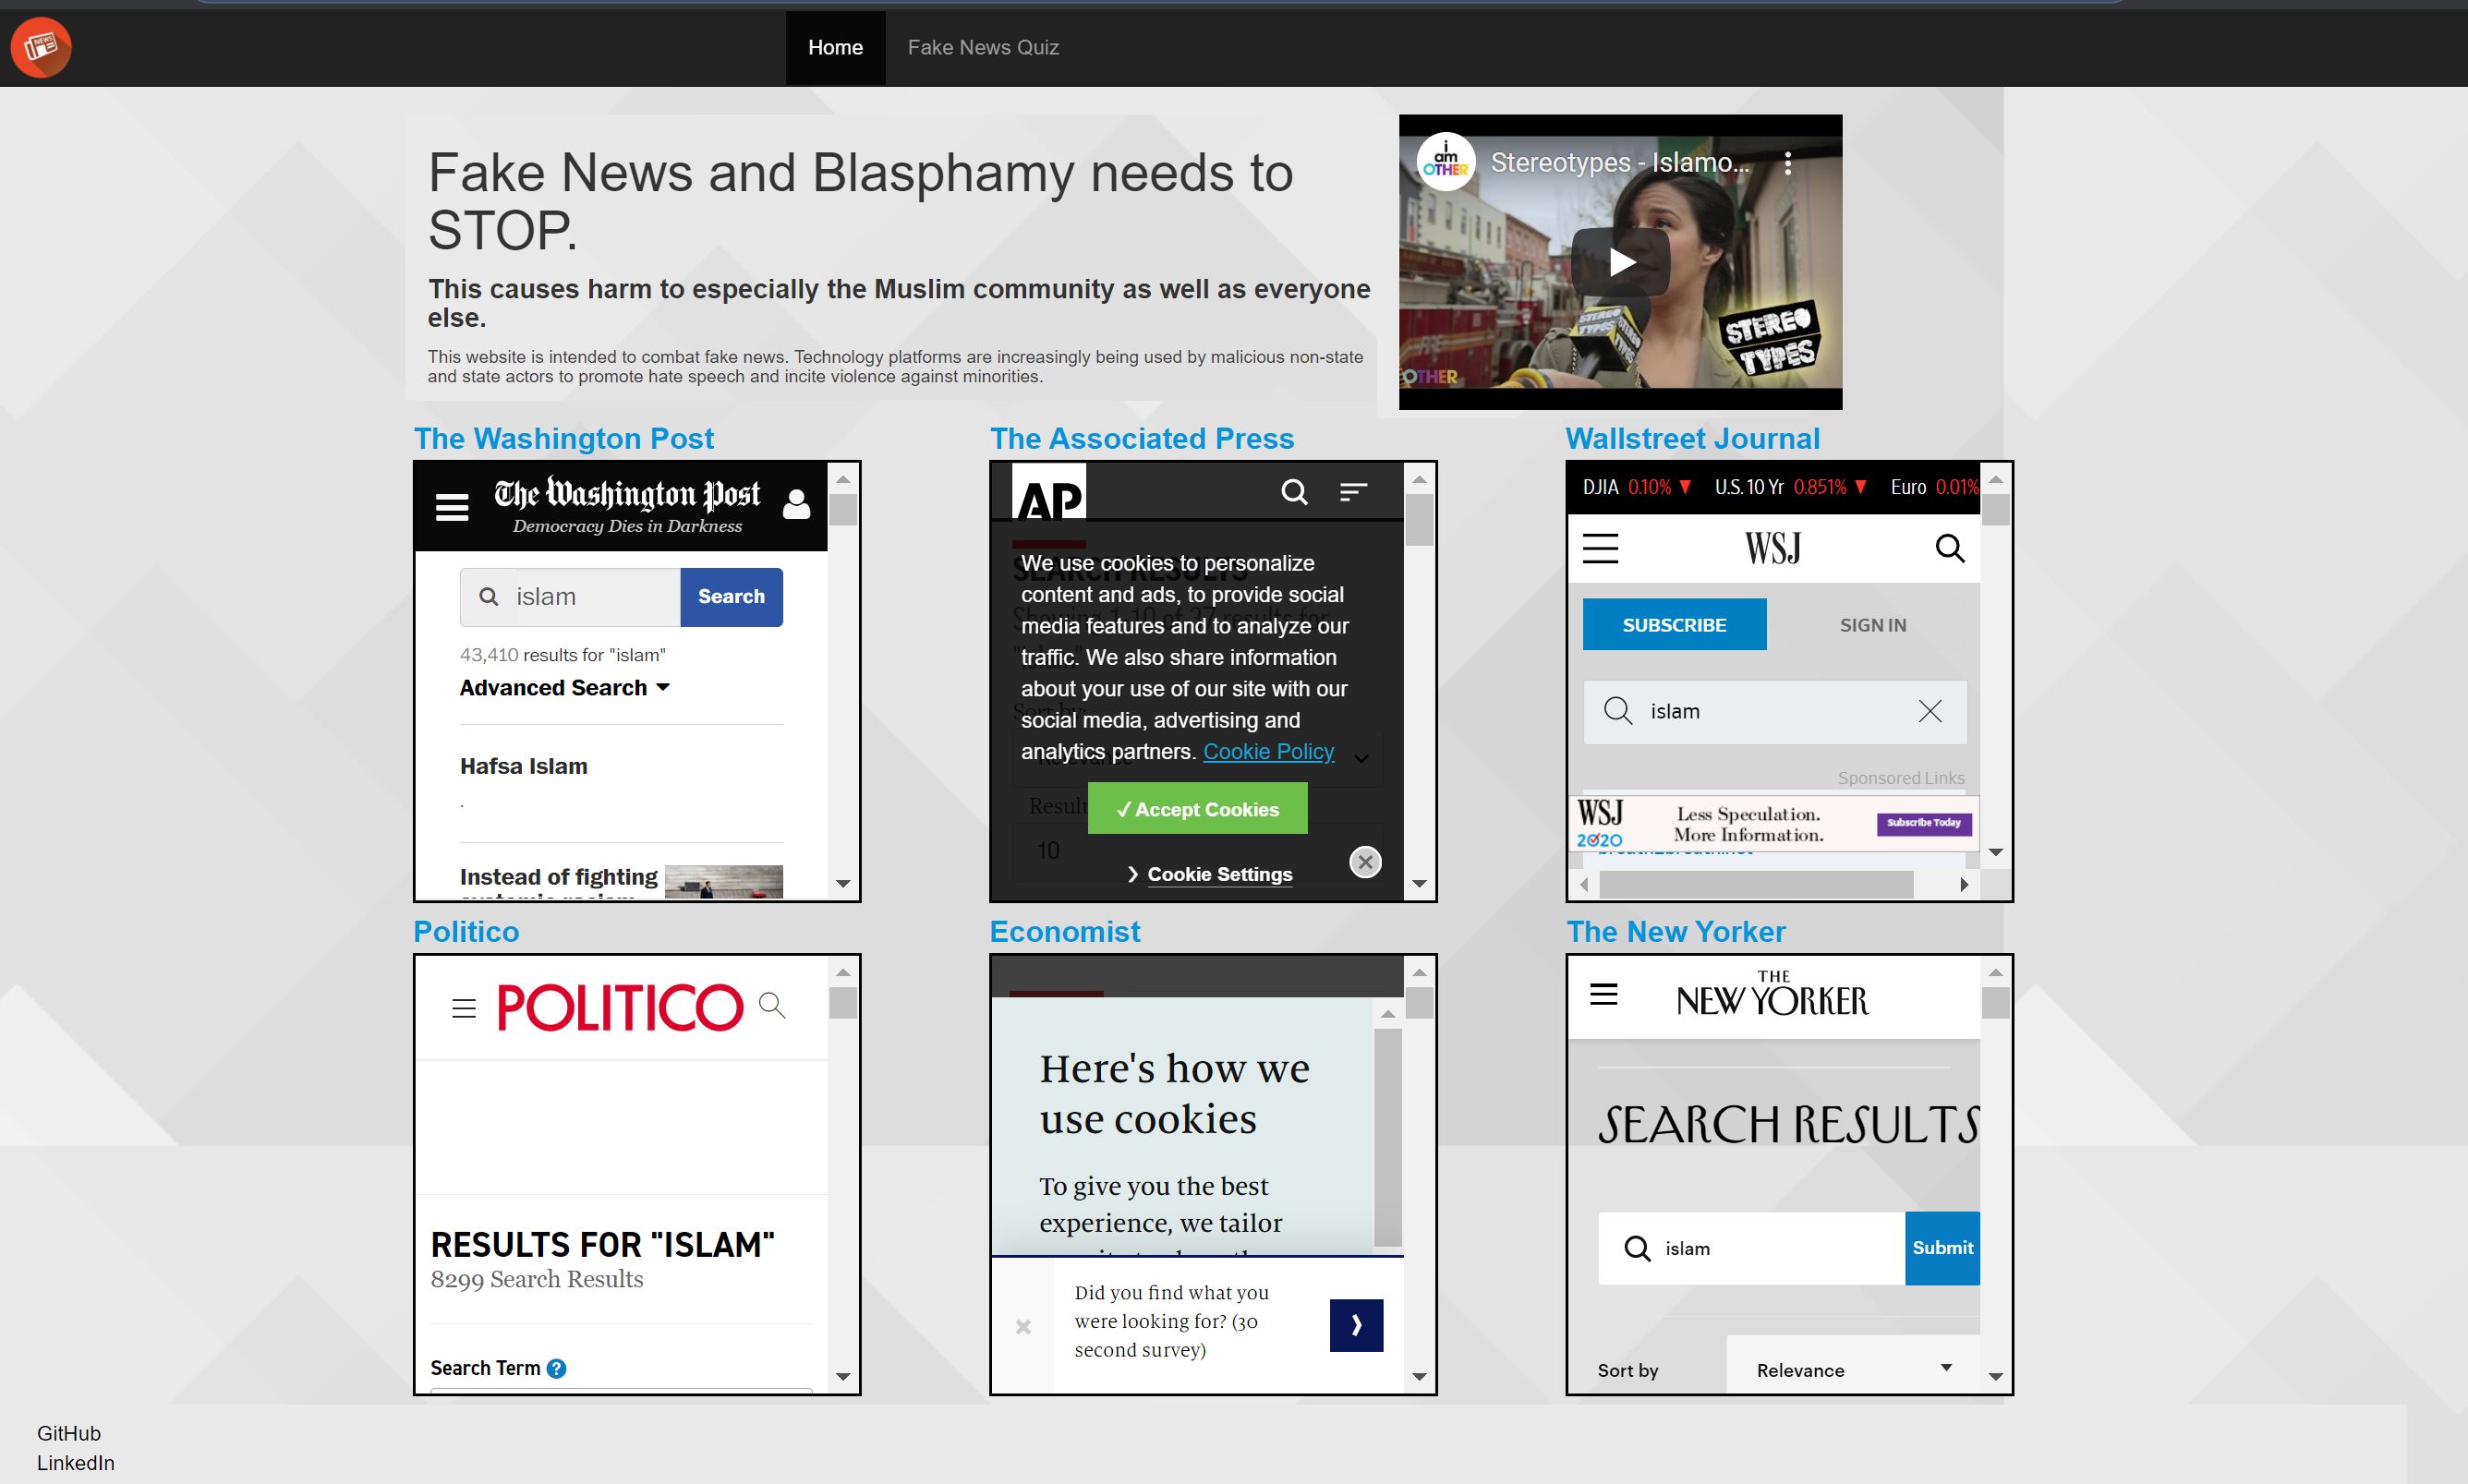Open the AP filter menu icon
The width and height of the screenshot is (2468, 1484).
[x=1353, y=492]
